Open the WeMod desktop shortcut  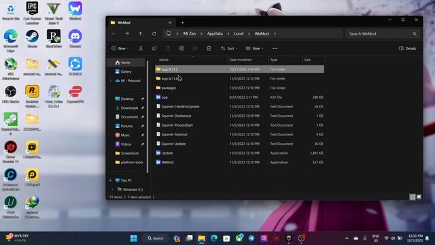point(75,12)
